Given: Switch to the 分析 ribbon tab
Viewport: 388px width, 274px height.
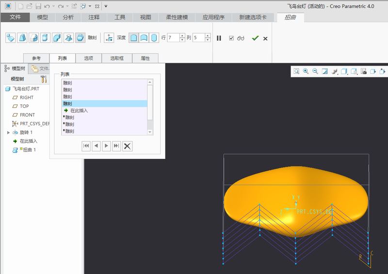Looking at the screenshot, I should [x=68, y=17].
